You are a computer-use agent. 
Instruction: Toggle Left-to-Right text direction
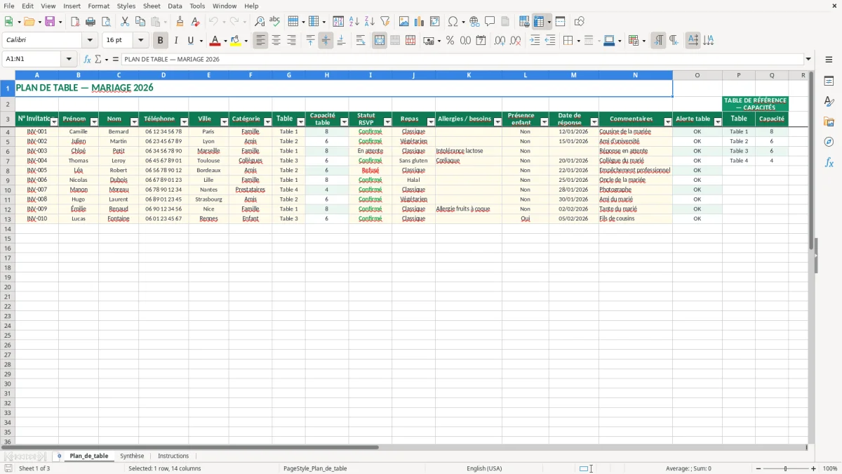(658, 41)
